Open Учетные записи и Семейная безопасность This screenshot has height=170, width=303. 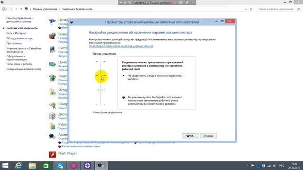pos(24,50)
